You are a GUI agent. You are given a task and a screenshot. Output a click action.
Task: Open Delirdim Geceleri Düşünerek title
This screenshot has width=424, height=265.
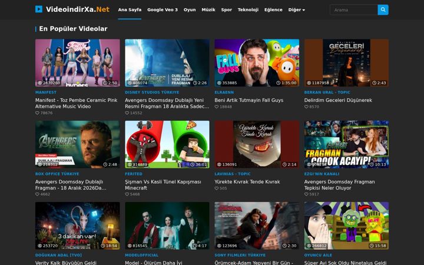[x=338, y=100]
